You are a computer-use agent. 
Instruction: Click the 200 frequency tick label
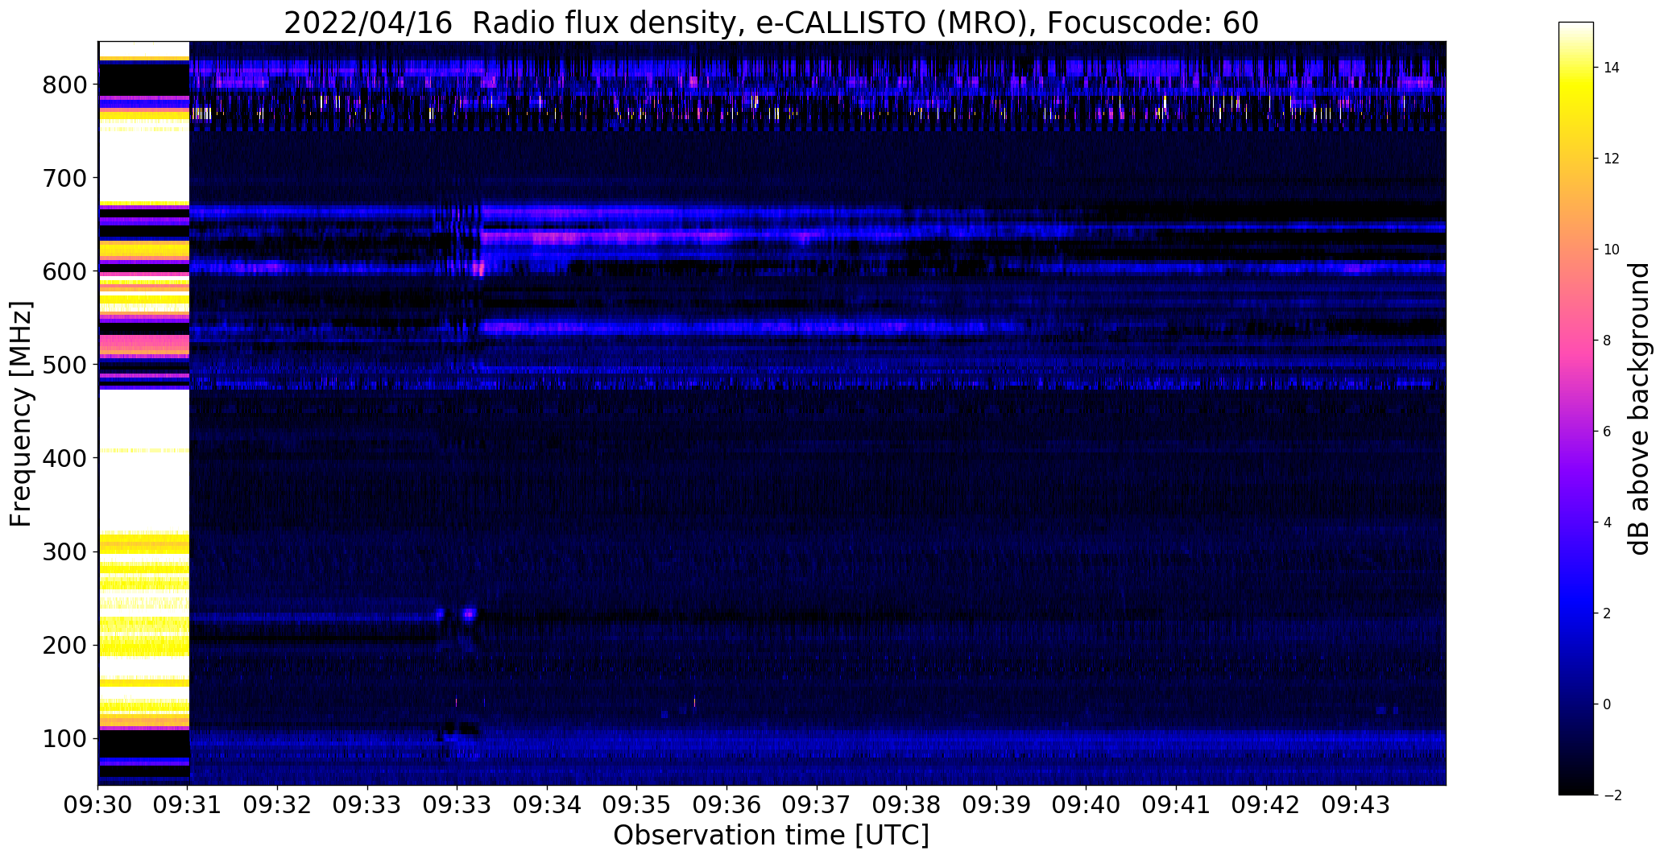pos(64,646)
